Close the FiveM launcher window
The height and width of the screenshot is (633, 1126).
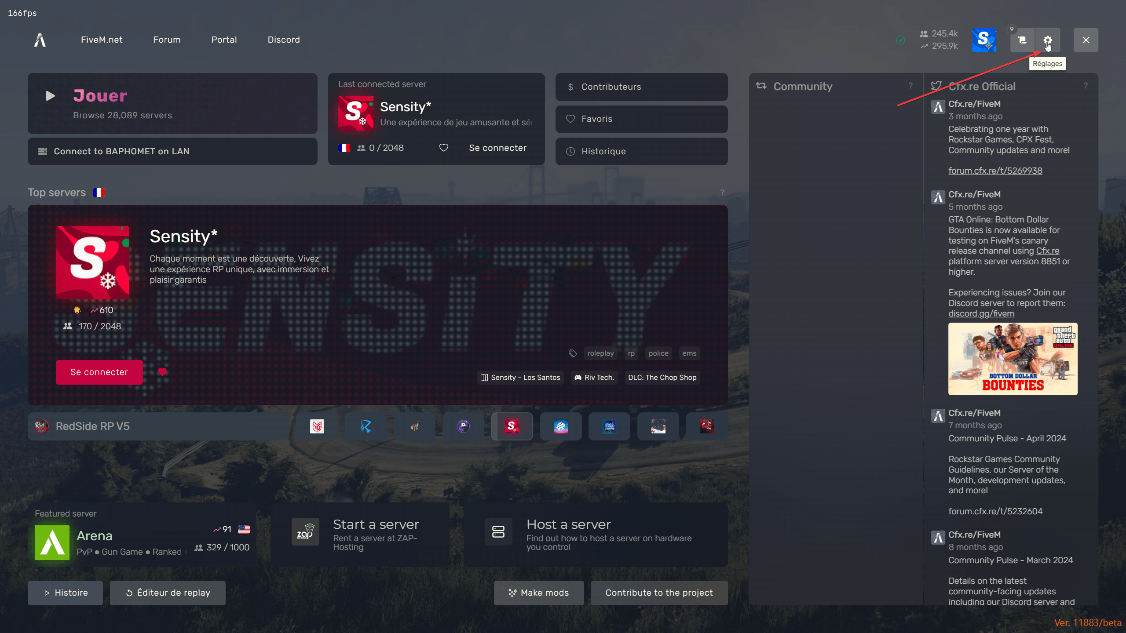1086,40
